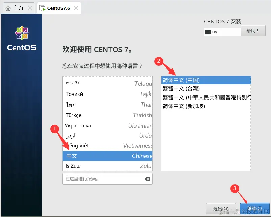Select the CentOS7.6 VM tab
This screenshot has width=271, height=217.
(x=58, y=8)
